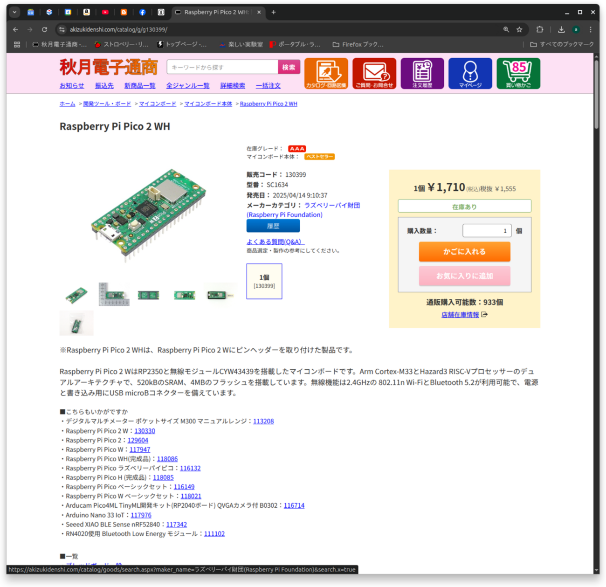Open the browser extensions puzzle icon

tap(540, 29)
